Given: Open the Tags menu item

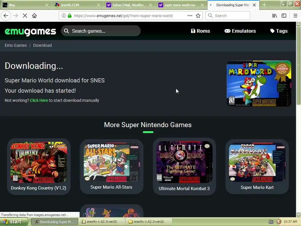Looking at the screenshot, I should [279, 31].
